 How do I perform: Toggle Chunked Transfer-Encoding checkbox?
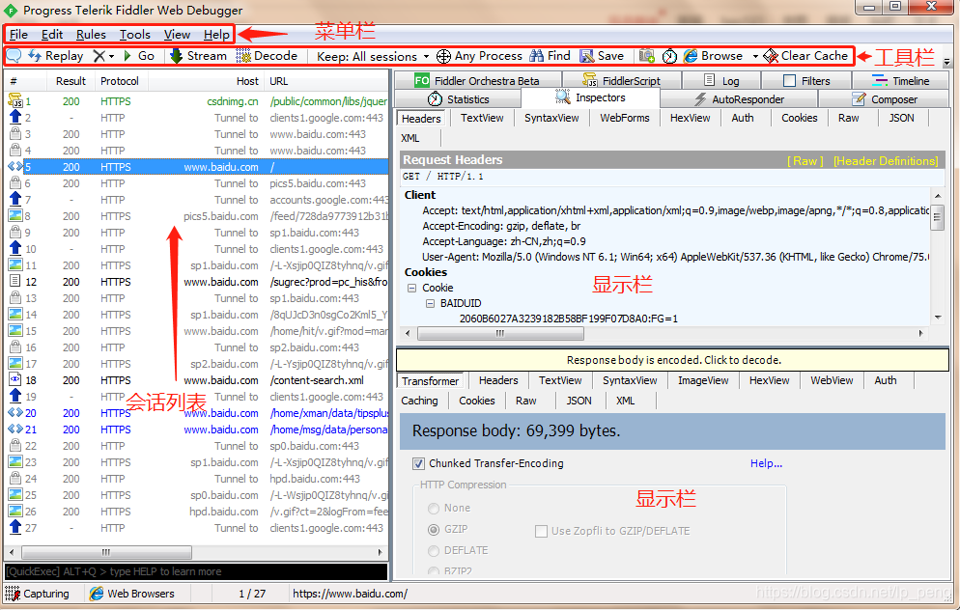(418, 463)
